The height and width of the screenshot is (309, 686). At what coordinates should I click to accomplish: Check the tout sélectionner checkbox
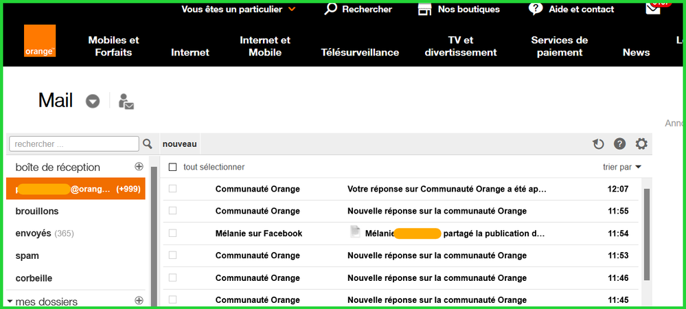(172, 167)
